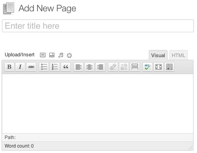
Task: Focus the Enter title here field
Action: (x=98, y=26)
